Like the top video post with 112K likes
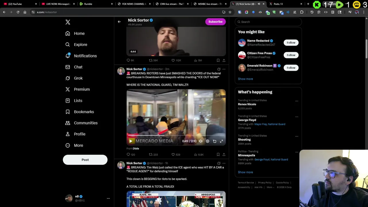 (176, 60)
